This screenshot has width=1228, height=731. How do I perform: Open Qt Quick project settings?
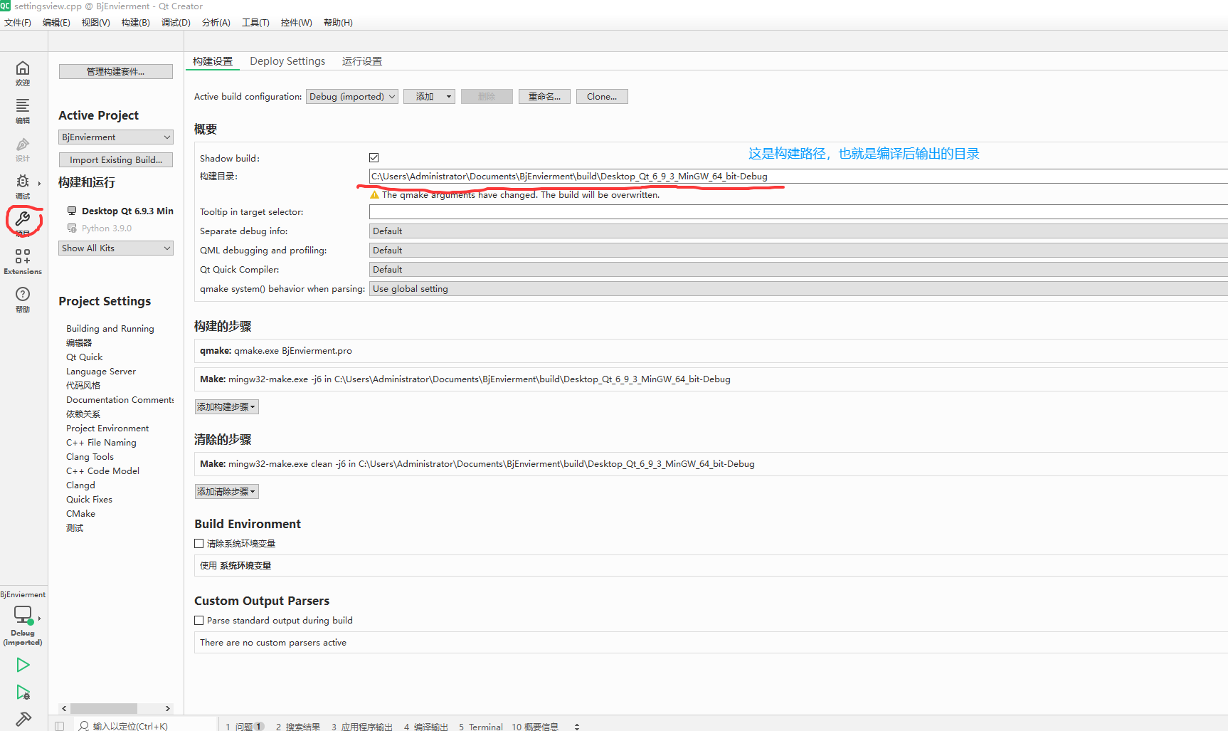pos(85,357)
